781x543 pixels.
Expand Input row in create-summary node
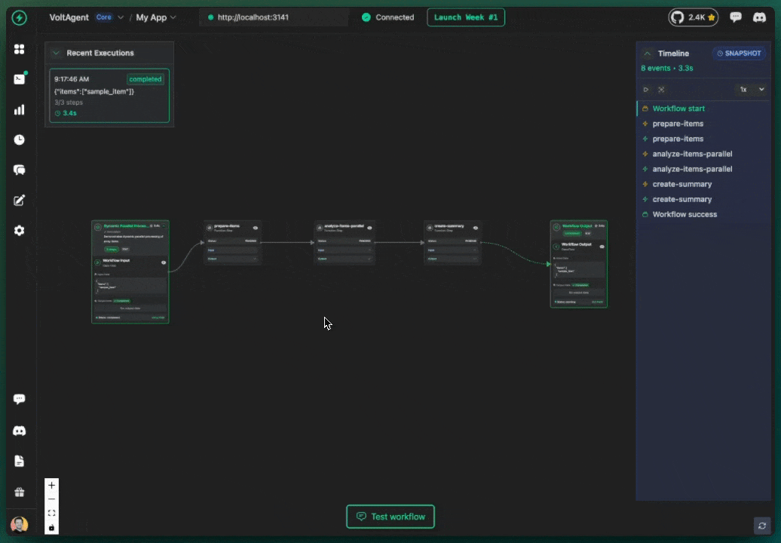pyautogui.click(x=452, y=250)
